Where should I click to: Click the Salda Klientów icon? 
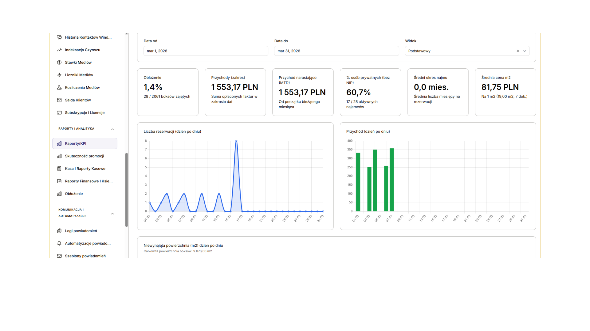(59, 100)
